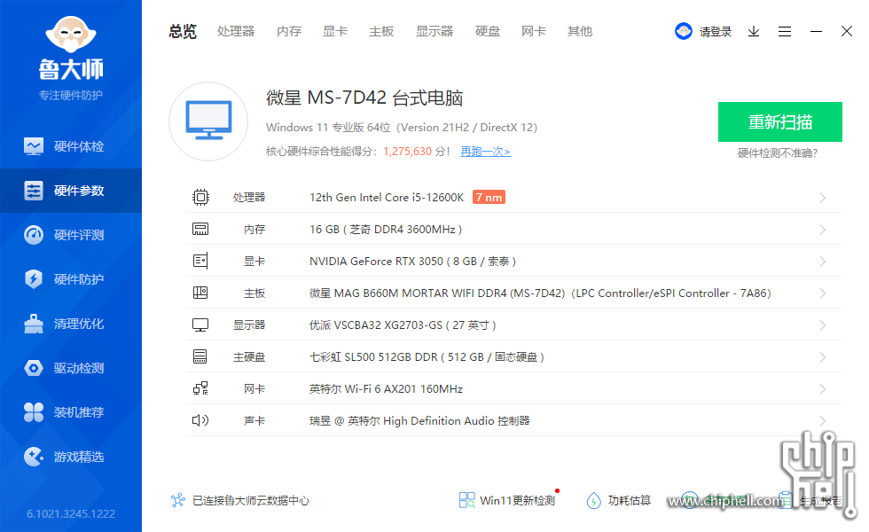Click the cloud data center status icon

click(x=178, y=500)
